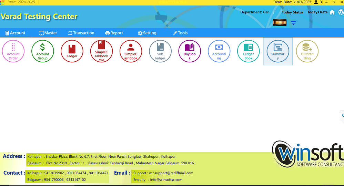Open SimpleCashBook Old module

point(101,51)
